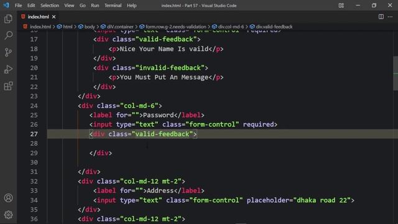This screenshot has height=224, width=398.
Task: Open the Search view in activity bar
Action: [x=8, y=35]
